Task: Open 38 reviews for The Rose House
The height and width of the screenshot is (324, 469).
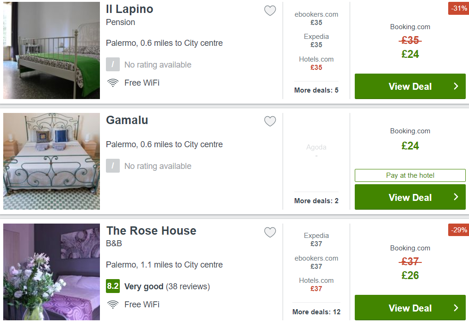Action: coord(188,287)
